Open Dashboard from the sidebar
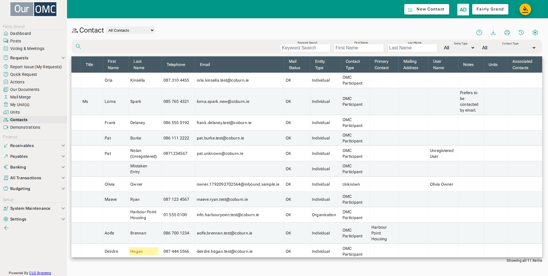This screenshot has height=276, width=548. 20,33
